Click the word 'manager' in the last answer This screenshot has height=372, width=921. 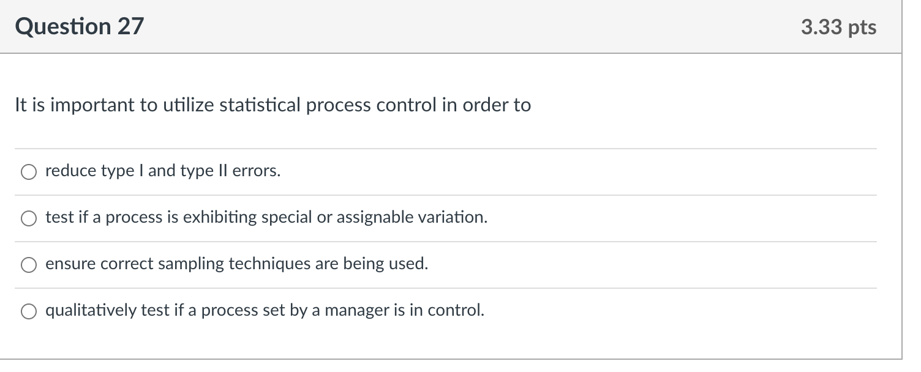tap(351, 311)
